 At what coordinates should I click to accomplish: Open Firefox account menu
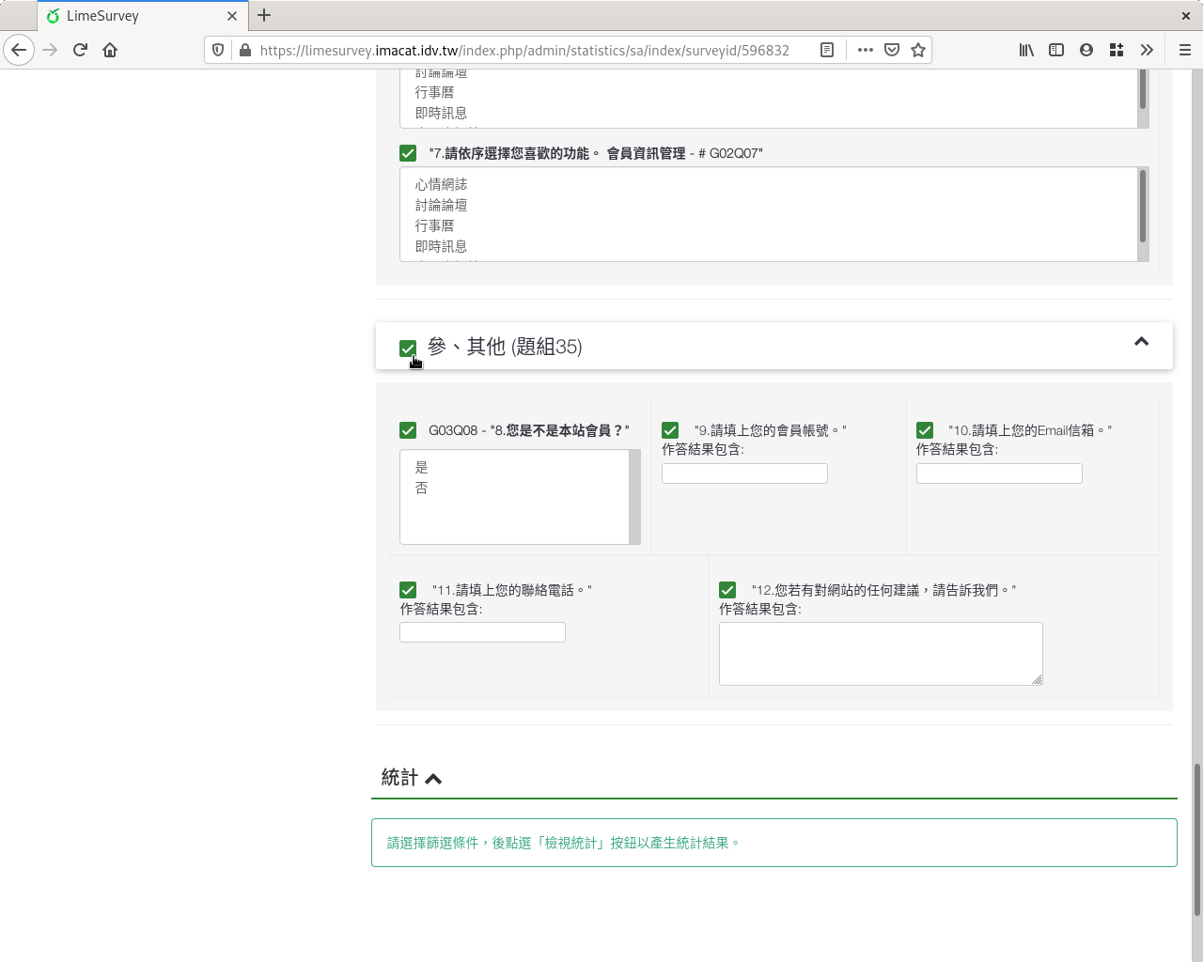pos(1086,50)
